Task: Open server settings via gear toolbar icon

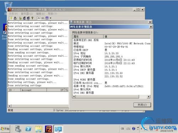Action: (x=20, y=18)
